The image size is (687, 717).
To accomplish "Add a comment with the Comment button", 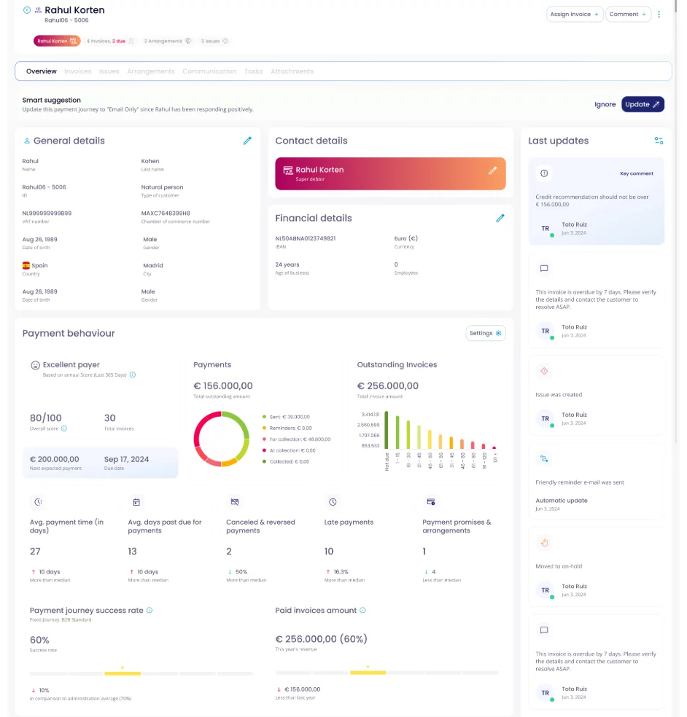I will click(629, 14).
